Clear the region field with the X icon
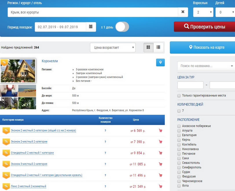 (x=183, y=12)
